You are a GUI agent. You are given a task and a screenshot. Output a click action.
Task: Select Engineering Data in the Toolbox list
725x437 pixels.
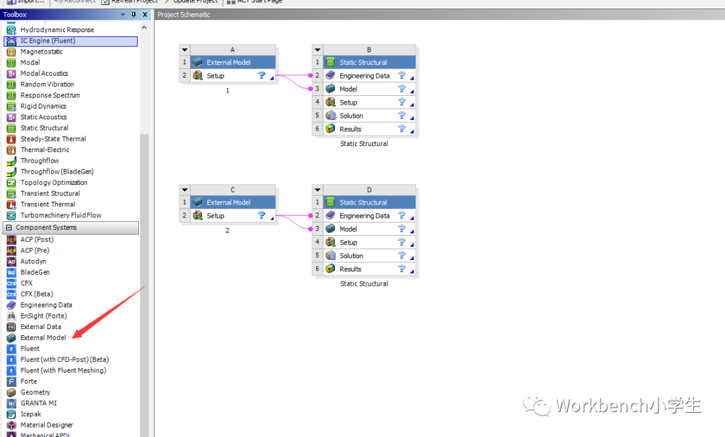tap(46, 305)
